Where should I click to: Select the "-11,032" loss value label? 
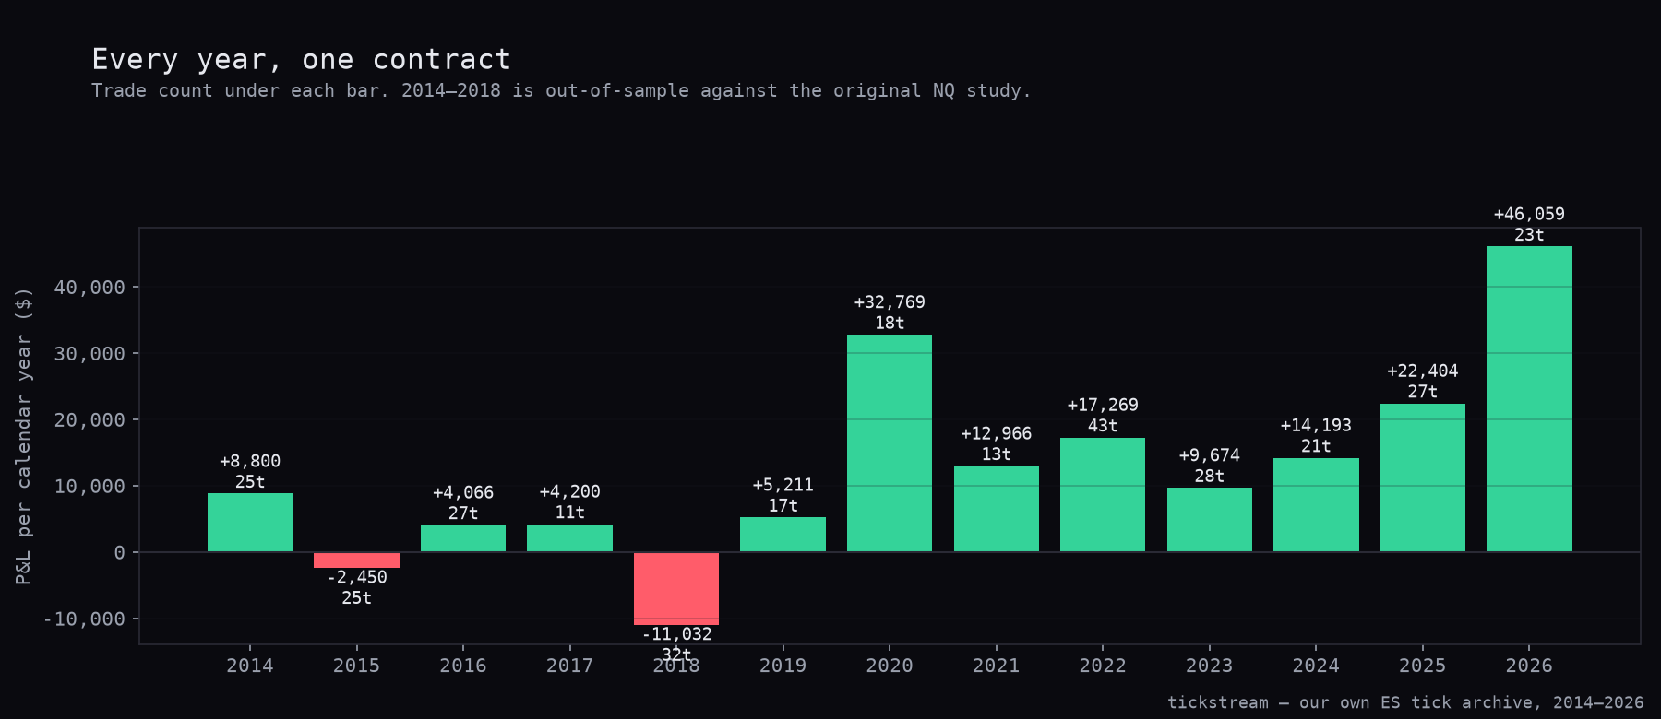[676, 634]
